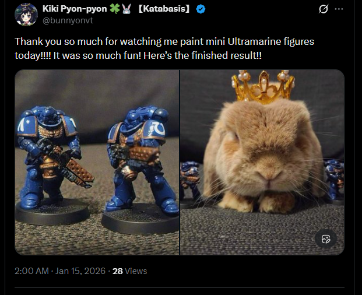The height and width of the screenshot is (295, 362).
Task: Click the gold crown on the bunny
Action: [x=263, y=86]
